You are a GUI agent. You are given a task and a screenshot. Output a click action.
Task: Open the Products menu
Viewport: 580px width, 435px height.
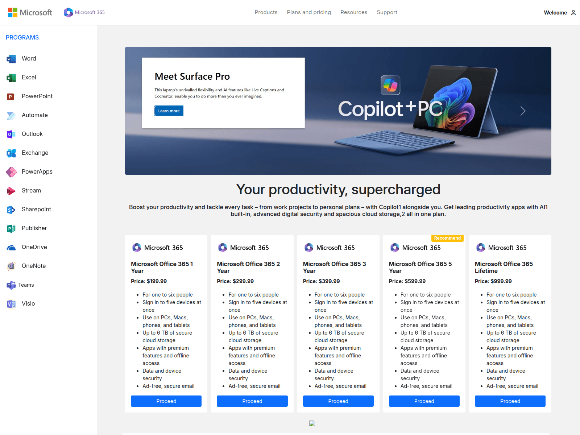[x=266, y=12]
